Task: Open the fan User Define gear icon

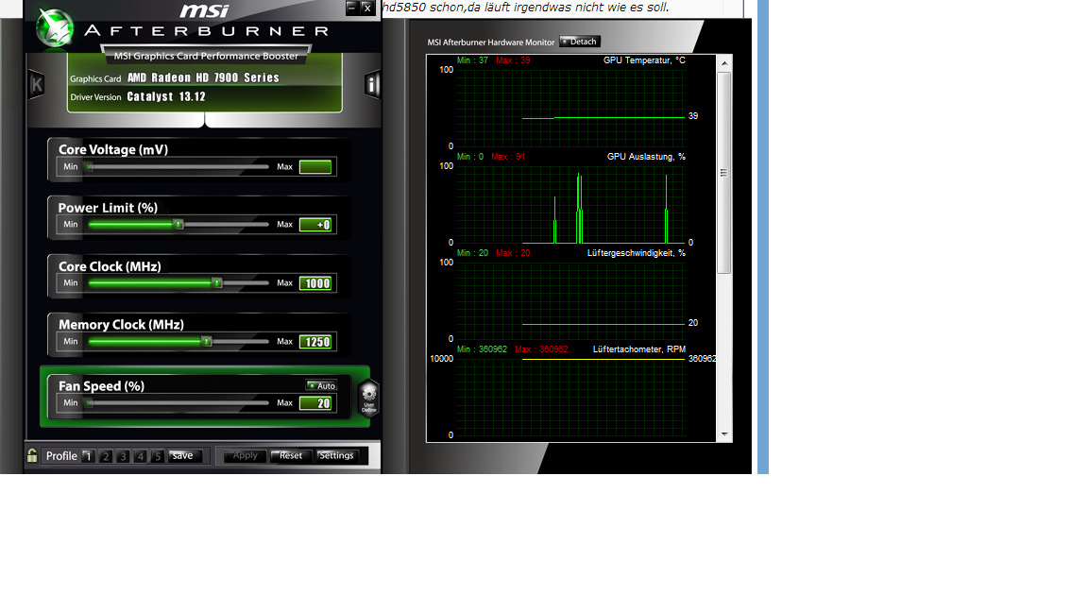Action: coord(369,398)
